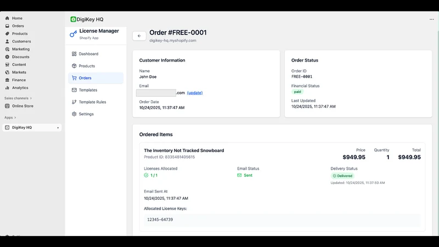439x247 pixels.
Task: Click the Updated: 10/24/2025, 11:37:50 AM text
Action: [x=358, y=183]
